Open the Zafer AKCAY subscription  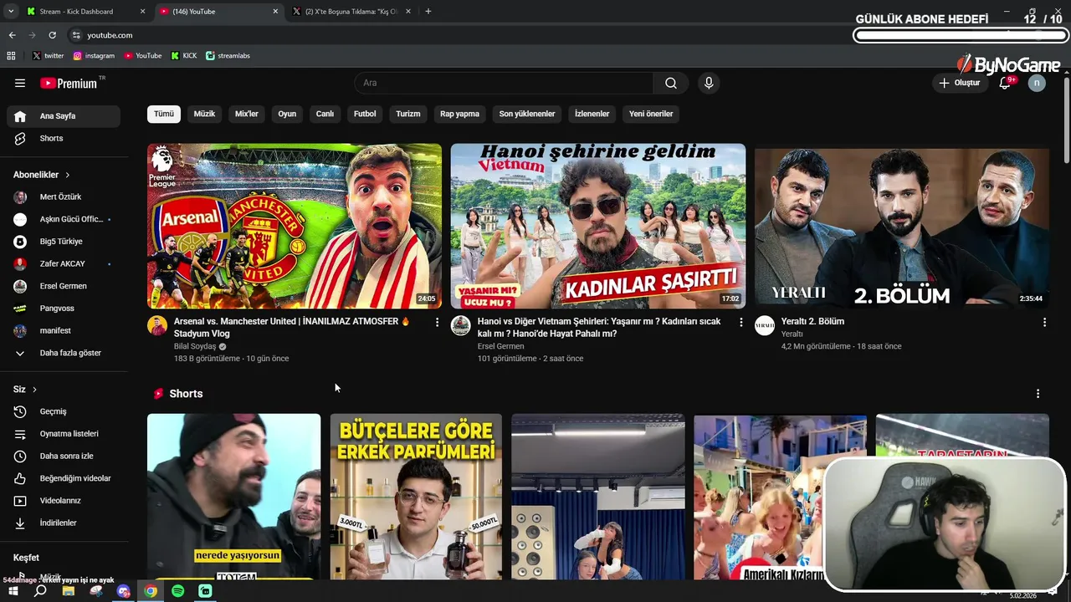(x=64, y=263)
